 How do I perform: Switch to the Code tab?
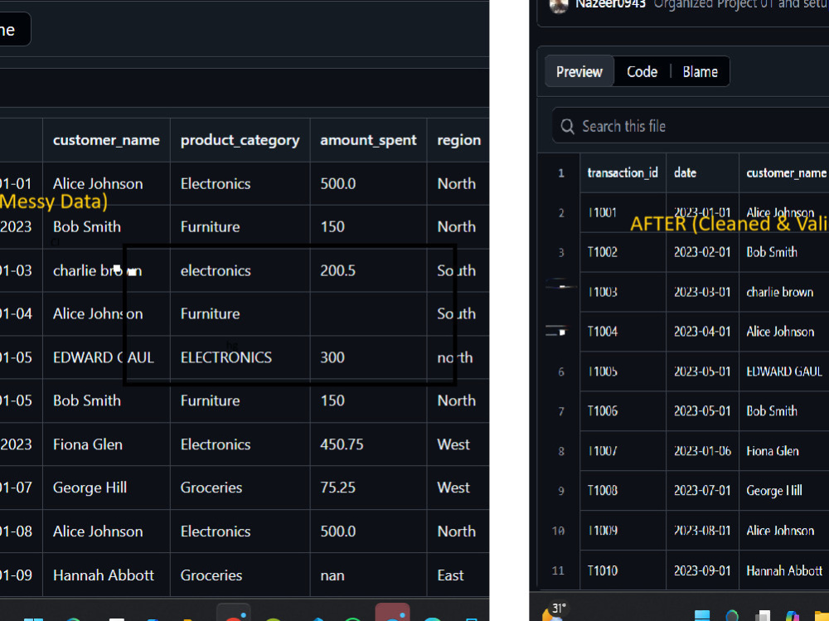[x=642, y=71]
